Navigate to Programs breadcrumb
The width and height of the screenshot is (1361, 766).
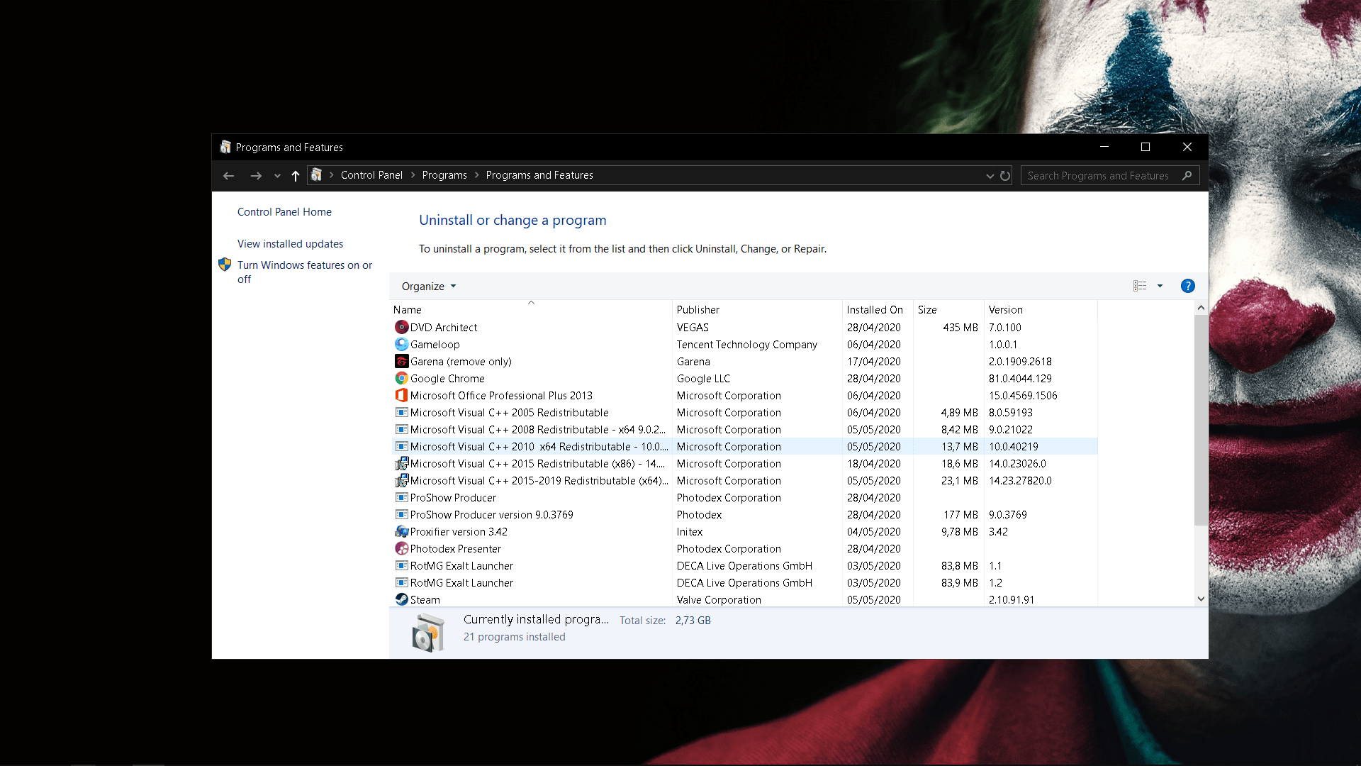point(444,175)
